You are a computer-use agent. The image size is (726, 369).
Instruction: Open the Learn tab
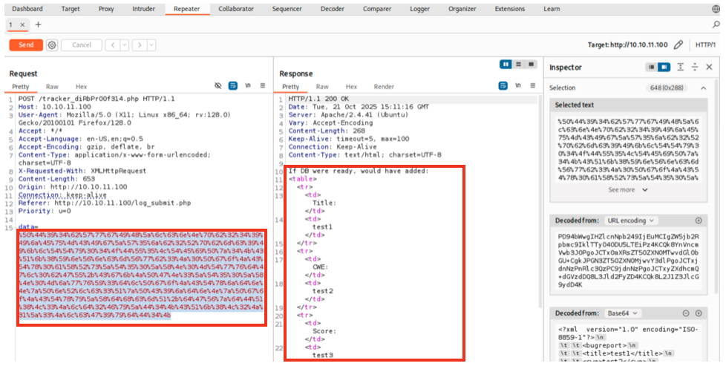click(x=552, y=9)
